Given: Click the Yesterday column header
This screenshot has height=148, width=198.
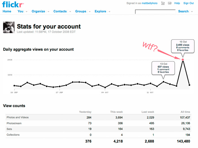Looking at the screenshot, I should (x=85, y=112).
